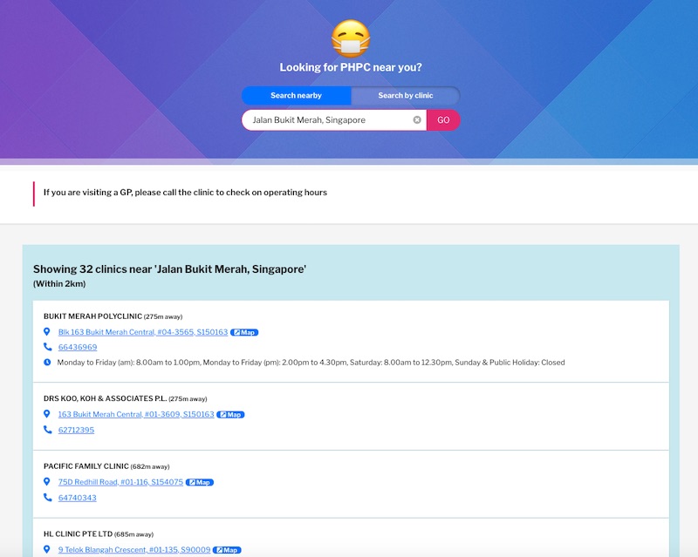This screenshot has height=557, width=698.
Task: Click 'Looking for PHPC near you?' title
Action: (351, 67)
